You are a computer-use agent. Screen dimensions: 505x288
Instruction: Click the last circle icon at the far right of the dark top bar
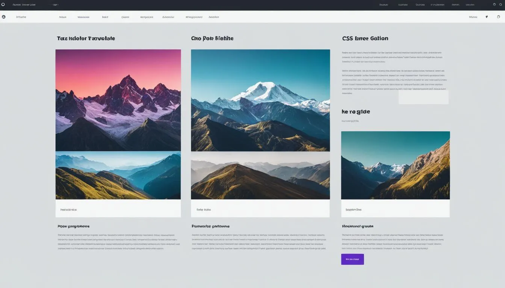[x=500, y=5]
